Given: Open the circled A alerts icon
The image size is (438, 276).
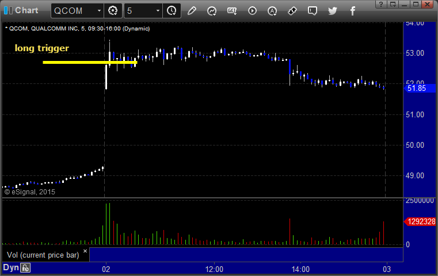Looking at the screenshot, I should click(272, 11).
